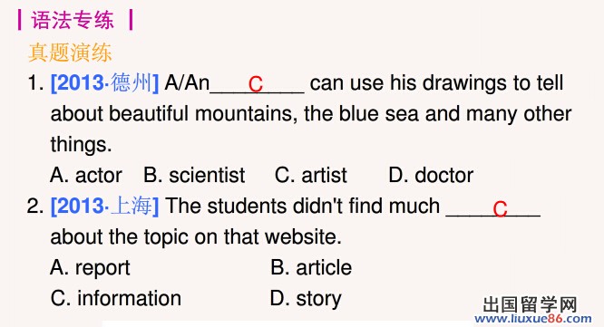Choose option A. report
The height and width of the screenshot is (327, 604).
tap(90, 268)
